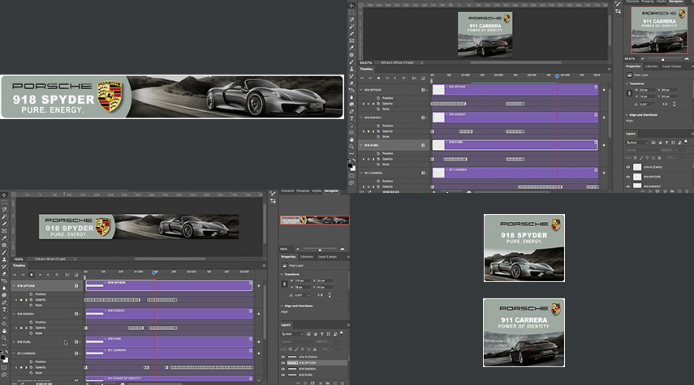Toggle the 918 SPYDER Opacity stopwatch in the 918 Spyder banner timeline
Screen dimensions: 694x385
coord(31,300)
